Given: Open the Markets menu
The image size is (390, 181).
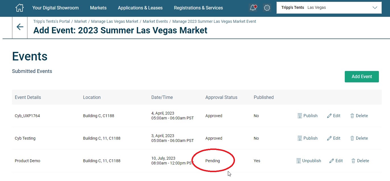Looking at the screenshot, I should 98,8.
